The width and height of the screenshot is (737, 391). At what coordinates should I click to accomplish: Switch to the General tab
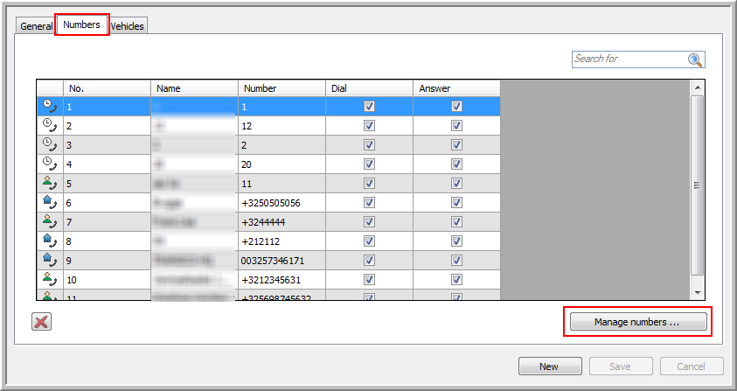point(37,26)
